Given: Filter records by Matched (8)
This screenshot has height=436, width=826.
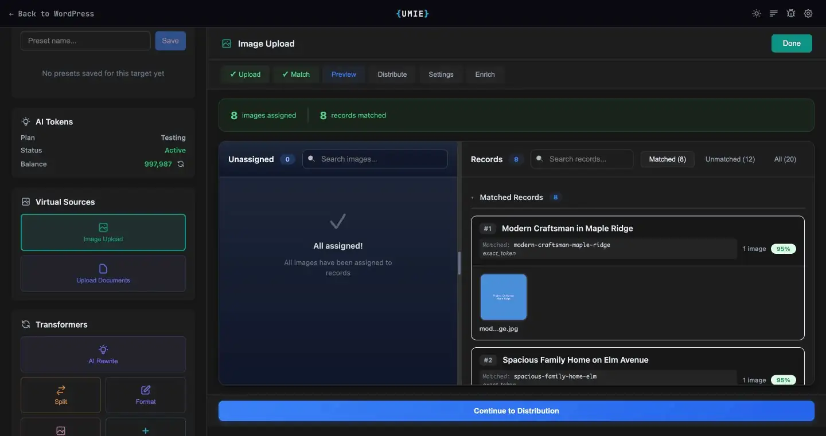Looking at the screenshot, I should pyautogui.click(x=668, y=159).
